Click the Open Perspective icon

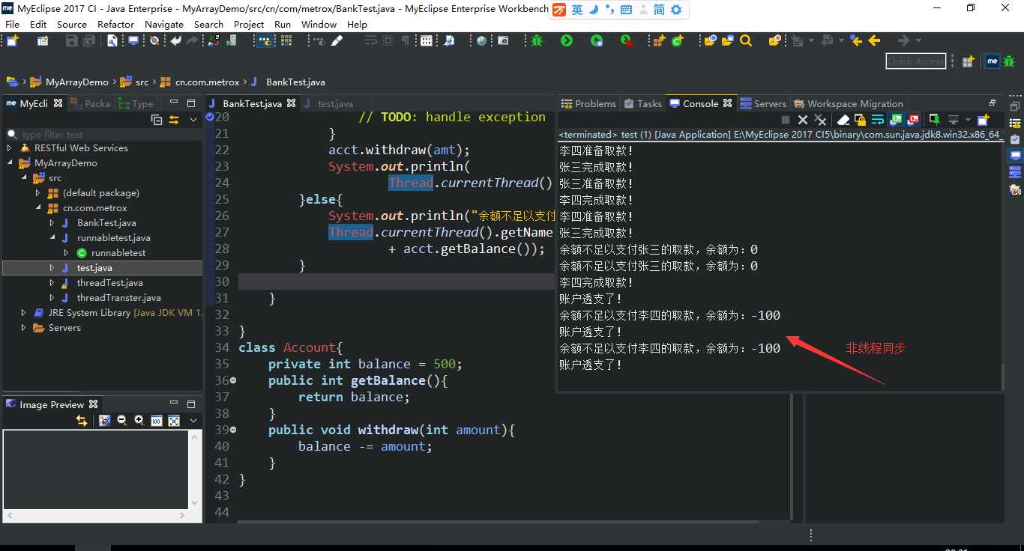tap(969, 61)
